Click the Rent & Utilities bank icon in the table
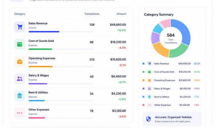 coord(20,96)
